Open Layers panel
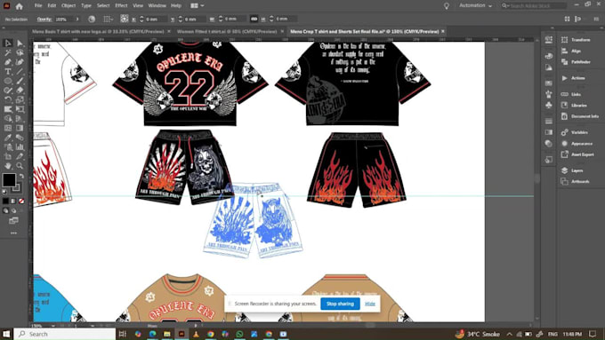605x340 pixels. click(x=572, y=170)
